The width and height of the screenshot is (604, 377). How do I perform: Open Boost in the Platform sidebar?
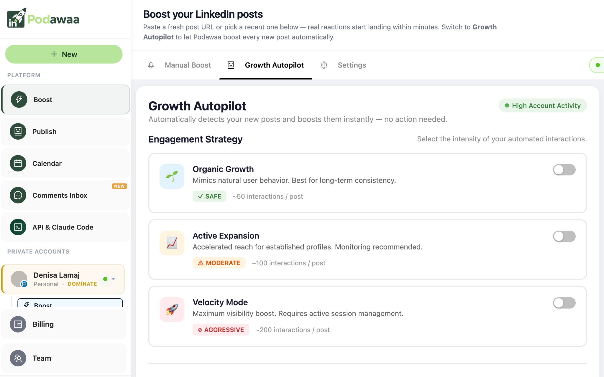(65, 100)
